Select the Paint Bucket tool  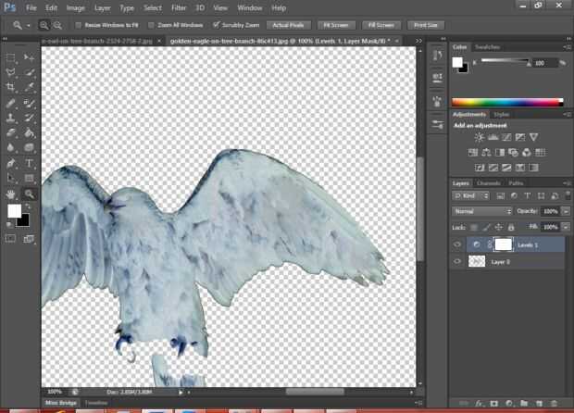tap(29, 132)
